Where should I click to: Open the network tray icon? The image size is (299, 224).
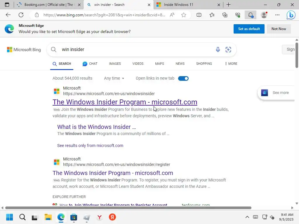point(265,217)
